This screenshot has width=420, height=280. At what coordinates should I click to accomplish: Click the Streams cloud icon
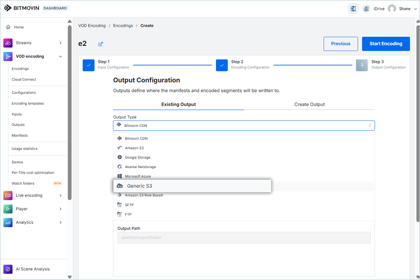click(8, 43)
